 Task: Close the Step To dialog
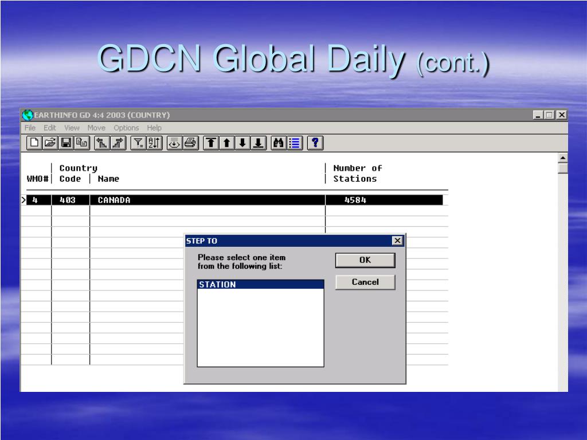point(397,241)
